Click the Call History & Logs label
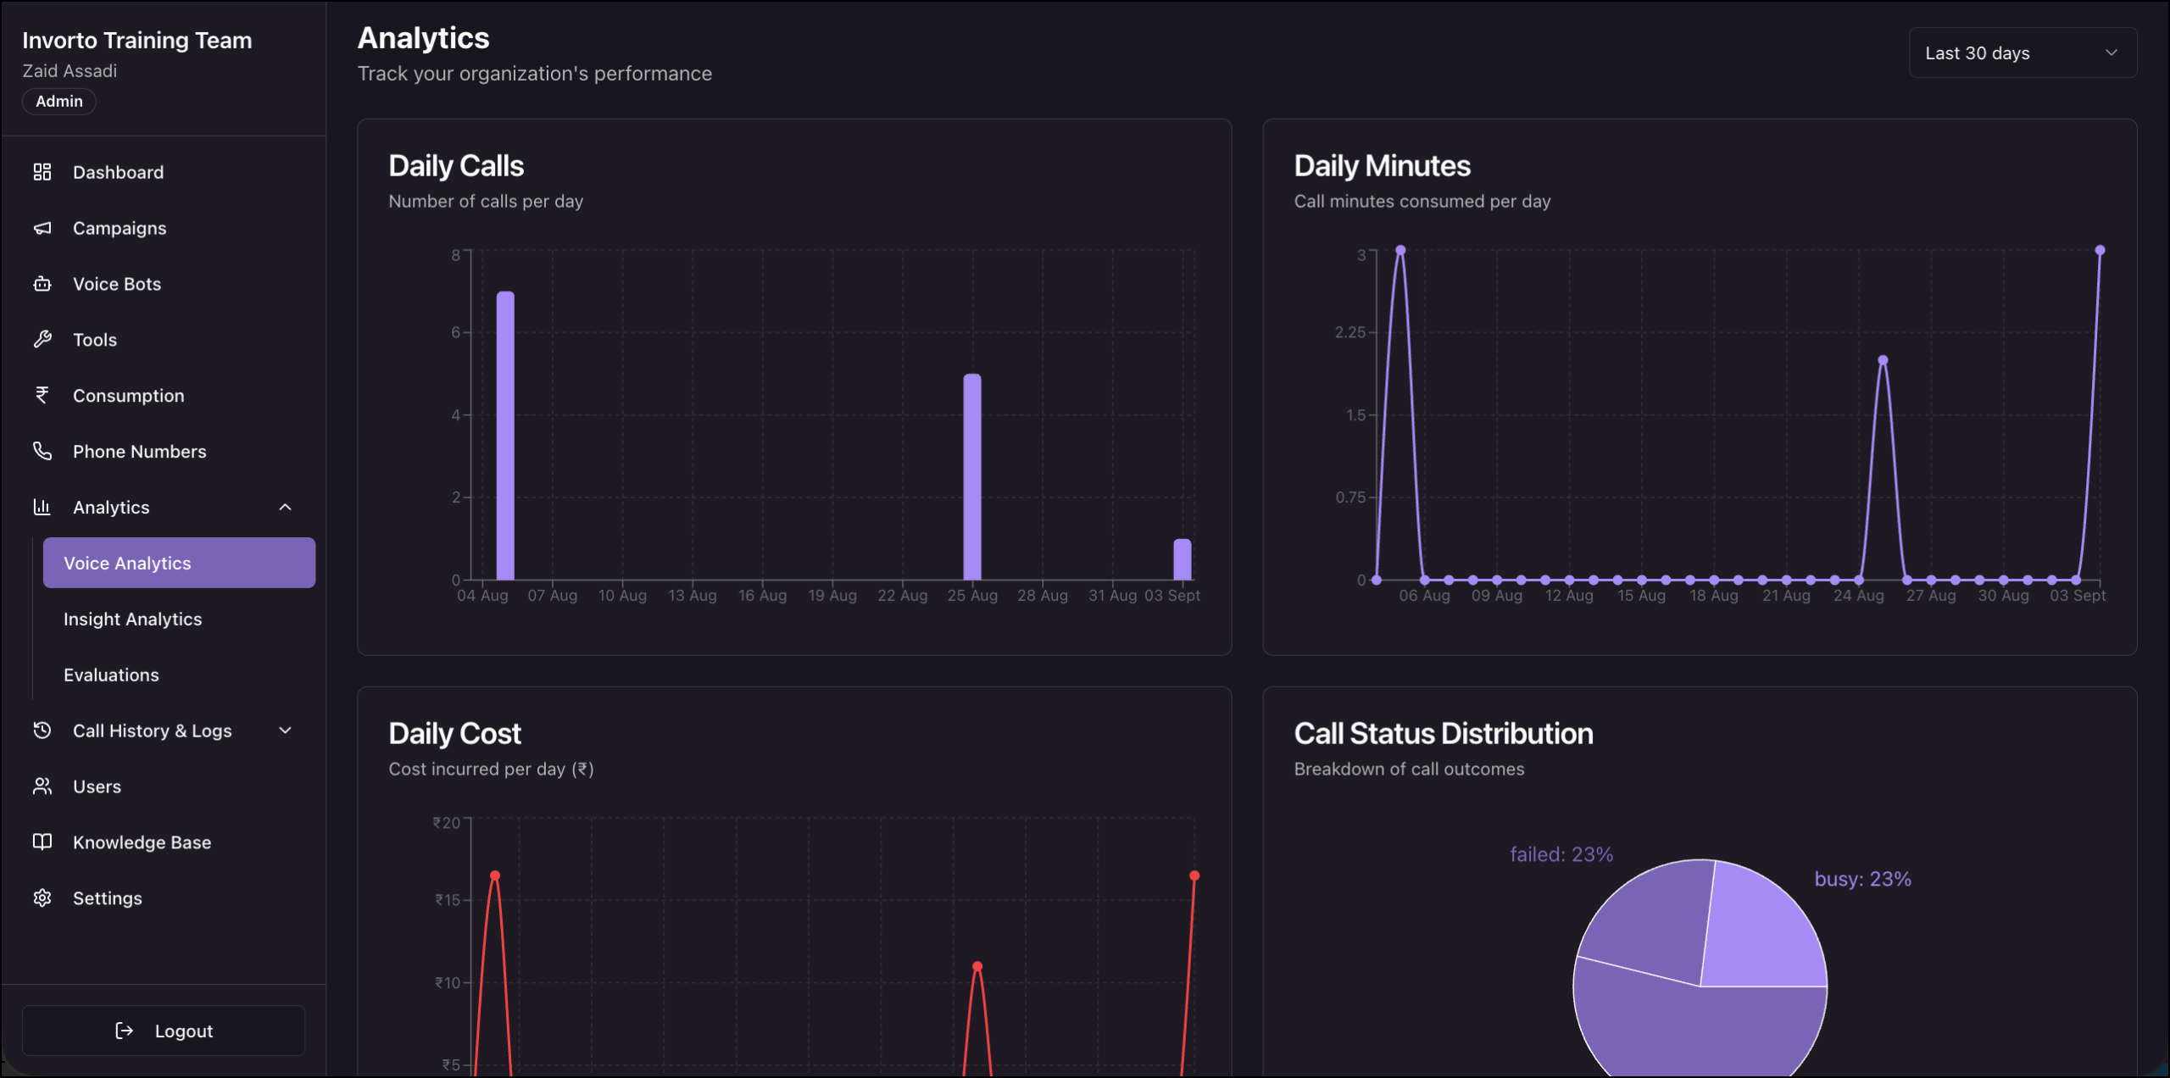 pyautogui.click(x=153, y=731)
